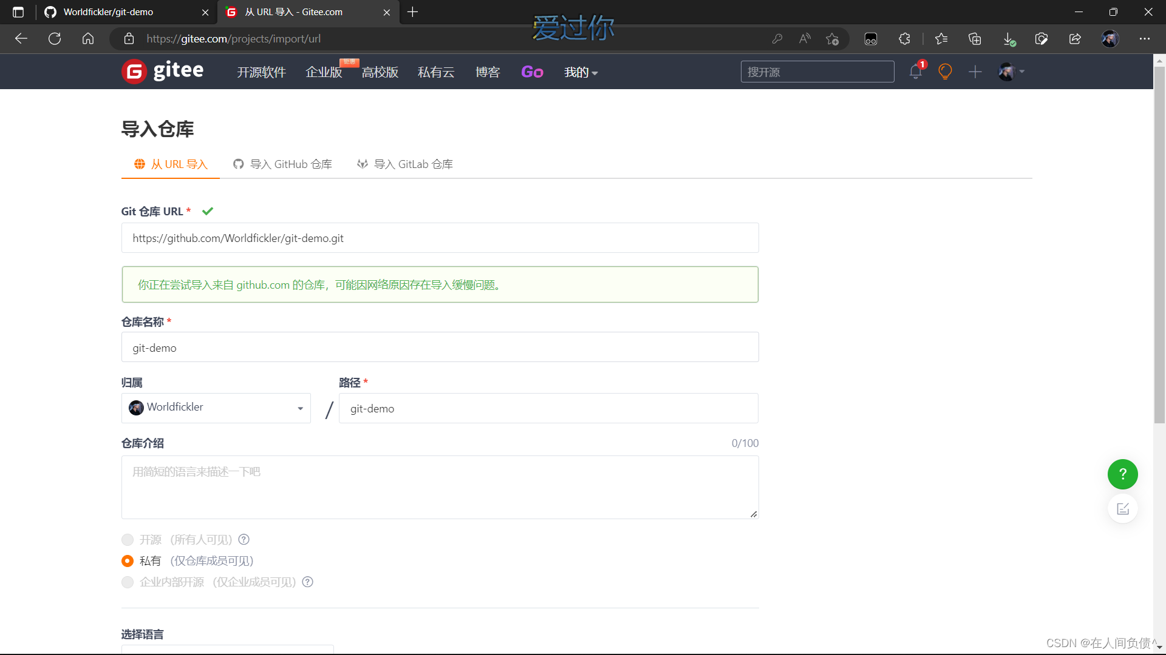Open 私有云 in navigation
This screenshot has height=655, width=1166.
click(x=436, y=72)
